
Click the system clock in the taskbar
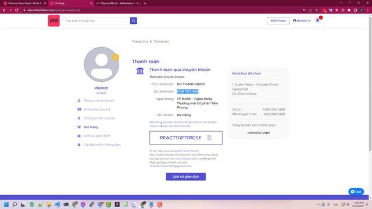[x=358, y=204]
